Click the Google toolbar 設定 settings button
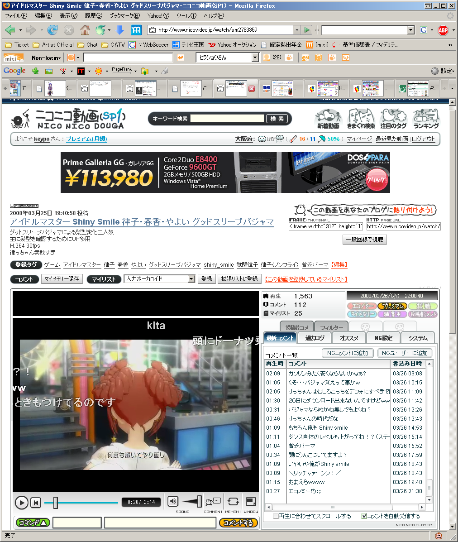The image size is (458, 542). (x=443, y=71)
